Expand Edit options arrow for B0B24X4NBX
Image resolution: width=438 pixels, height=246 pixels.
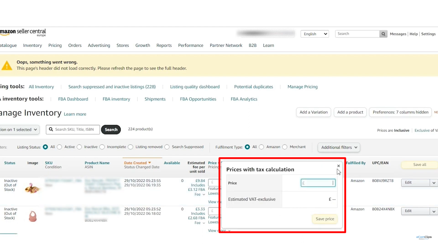(434, 211)
